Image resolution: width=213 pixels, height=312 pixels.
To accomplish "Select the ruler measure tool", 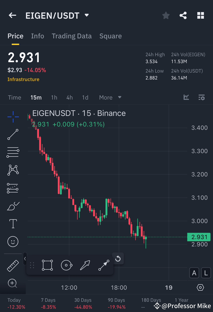I will pos(13,265).
